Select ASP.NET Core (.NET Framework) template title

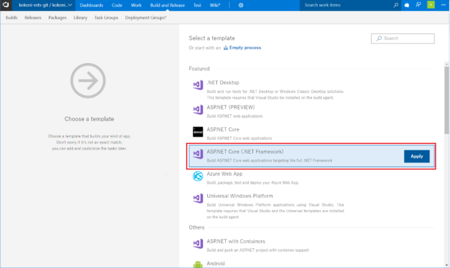tap(245, 152)
